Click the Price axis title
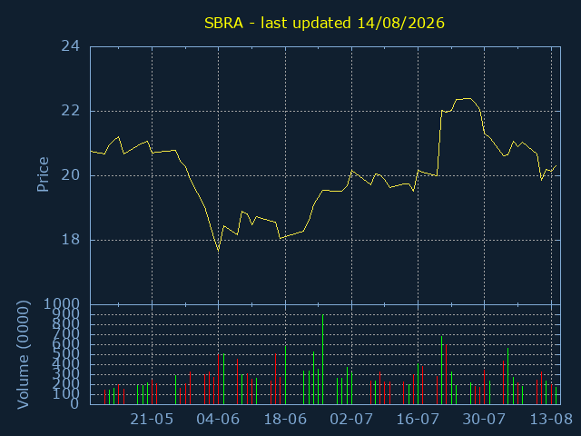Screen dimensions: 581x436 (43, 174)
